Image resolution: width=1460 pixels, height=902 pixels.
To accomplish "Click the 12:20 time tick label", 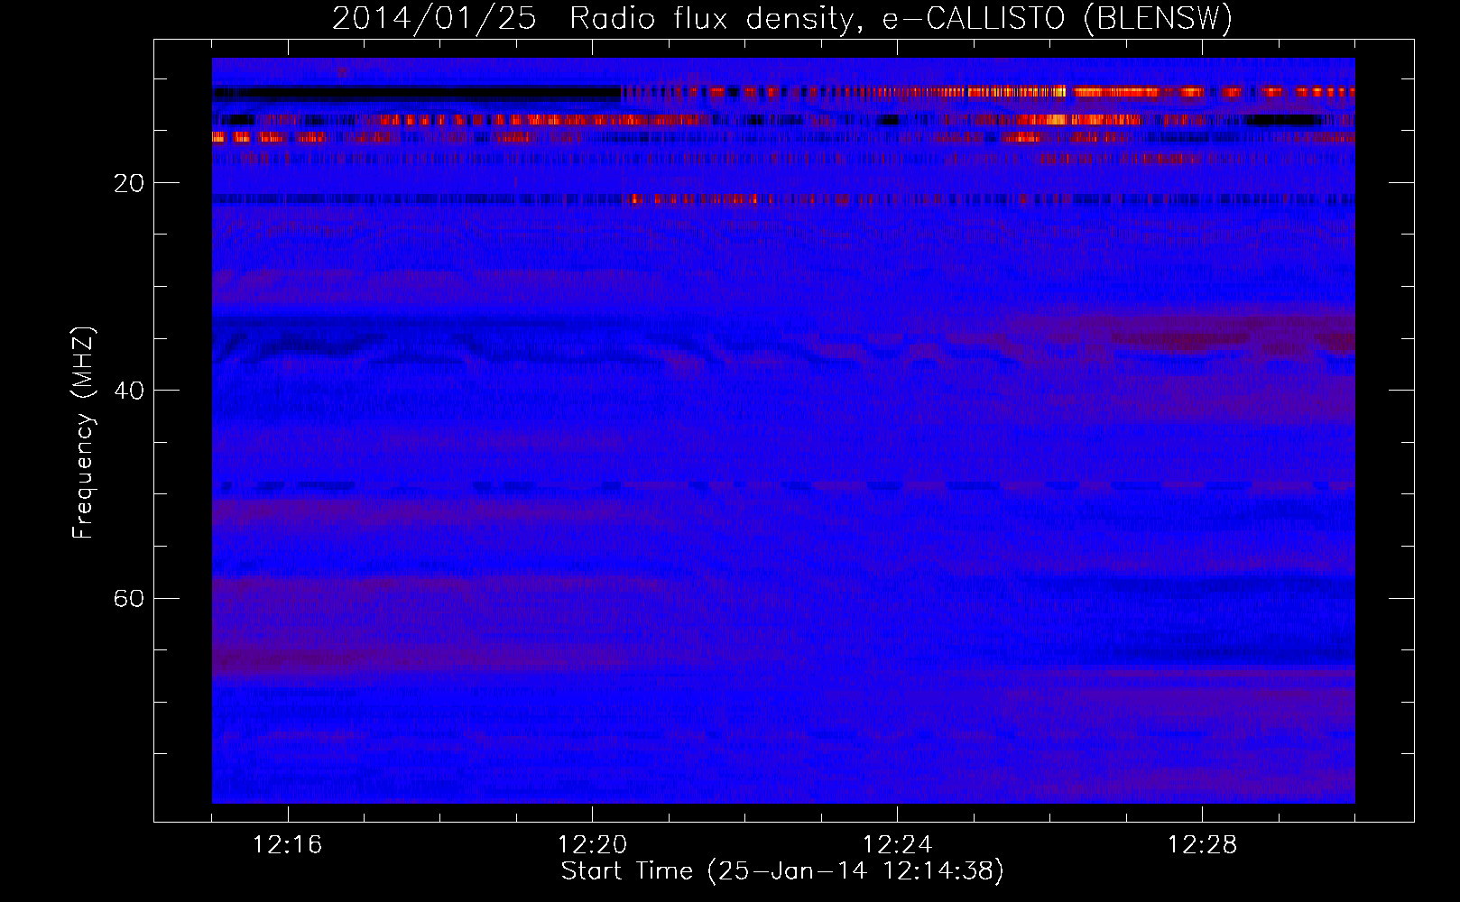I will [593, 845].
